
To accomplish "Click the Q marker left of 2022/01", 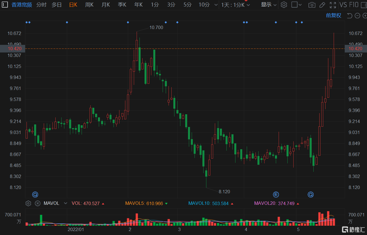I will 35,194.
